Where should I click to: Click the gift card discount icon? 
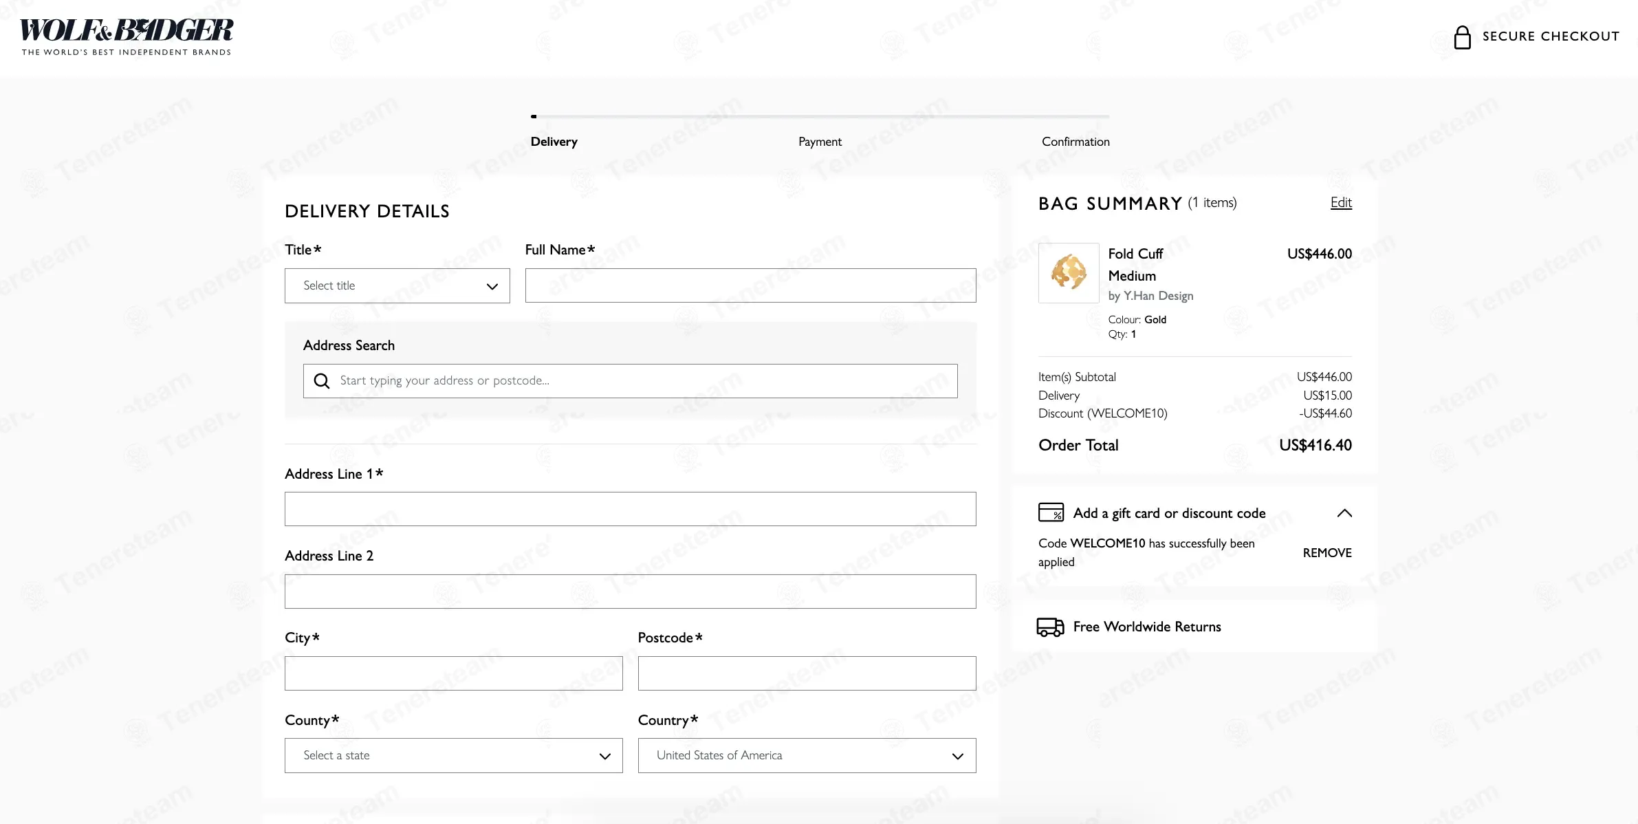pyautogui.click(x=1051, y=512)
